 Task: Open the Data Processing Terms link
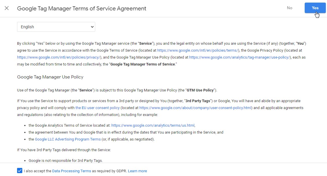coord(71,171)
